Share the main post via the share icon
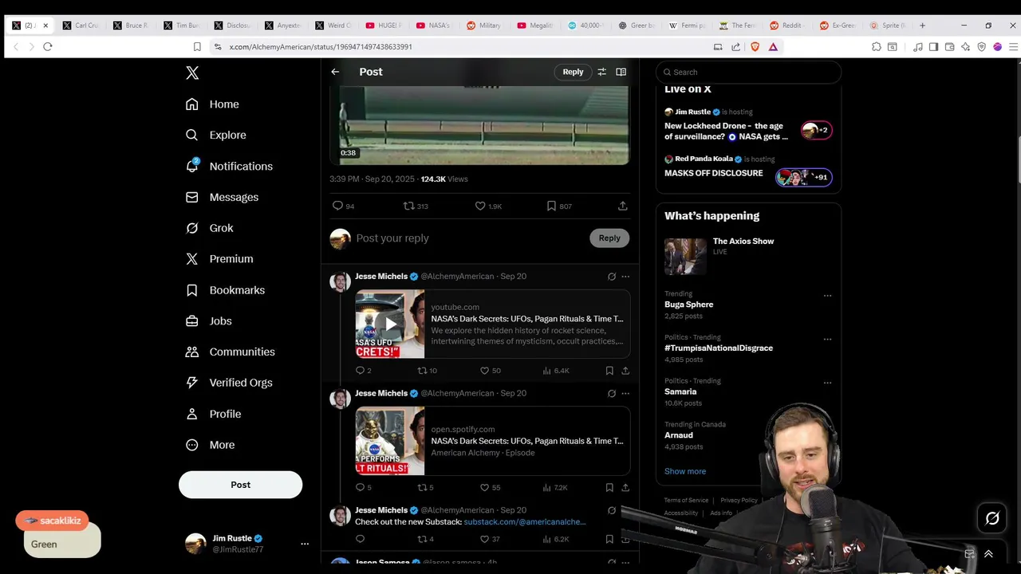This screenshot has height=574, width=1021. [x=623, y=206]
